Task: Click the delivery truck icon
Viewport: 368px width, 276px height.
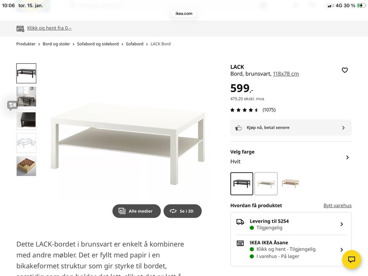Action: pos(240,222)
